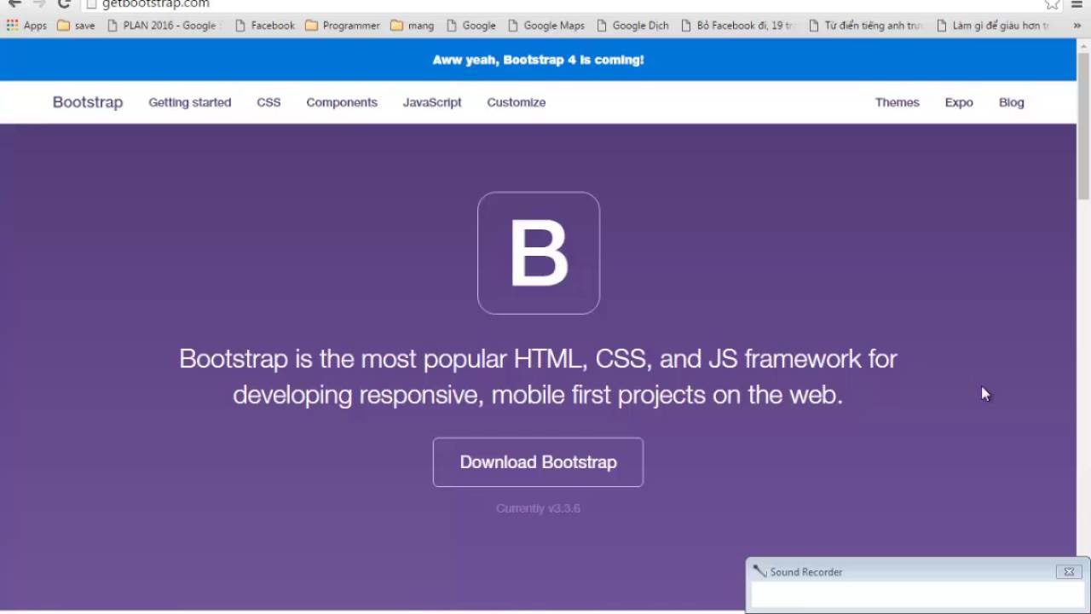Open the Getting started nav item
The width and height of the screenshot is (1091, 614).
[190, 102]
